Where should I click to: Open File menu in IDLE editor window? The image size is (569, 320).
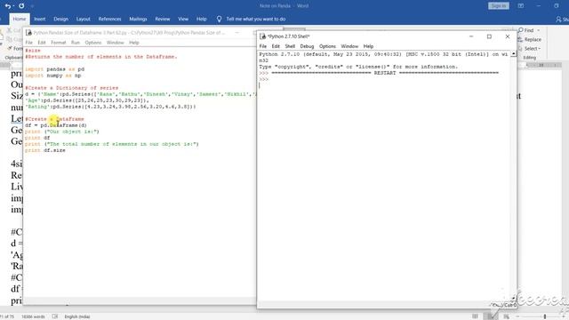tap(28, 43)
